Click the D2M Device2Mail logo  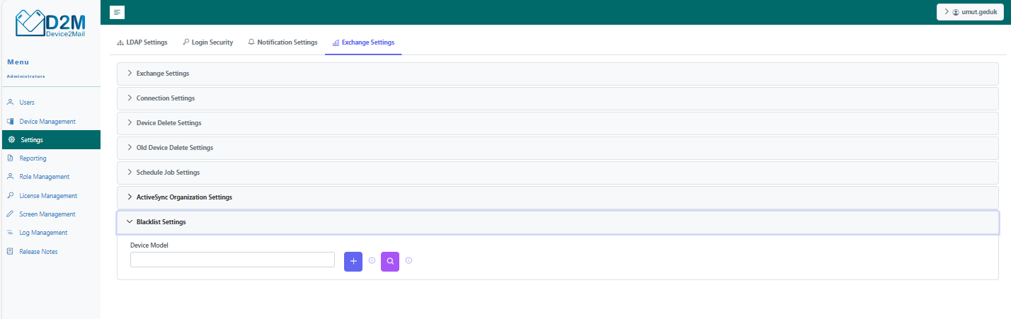50,25
